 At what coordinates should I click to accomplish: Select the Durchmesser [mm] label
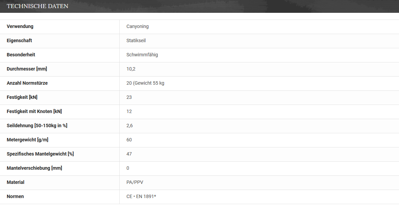27,69
